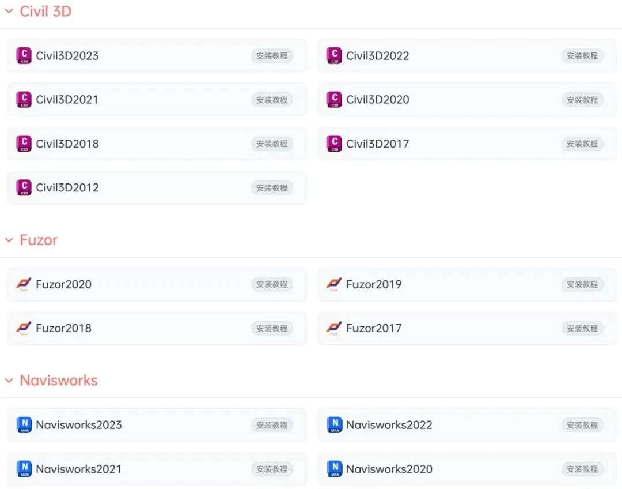
Task: Select the Civil3D2017 name text
Action: [377, 144]
